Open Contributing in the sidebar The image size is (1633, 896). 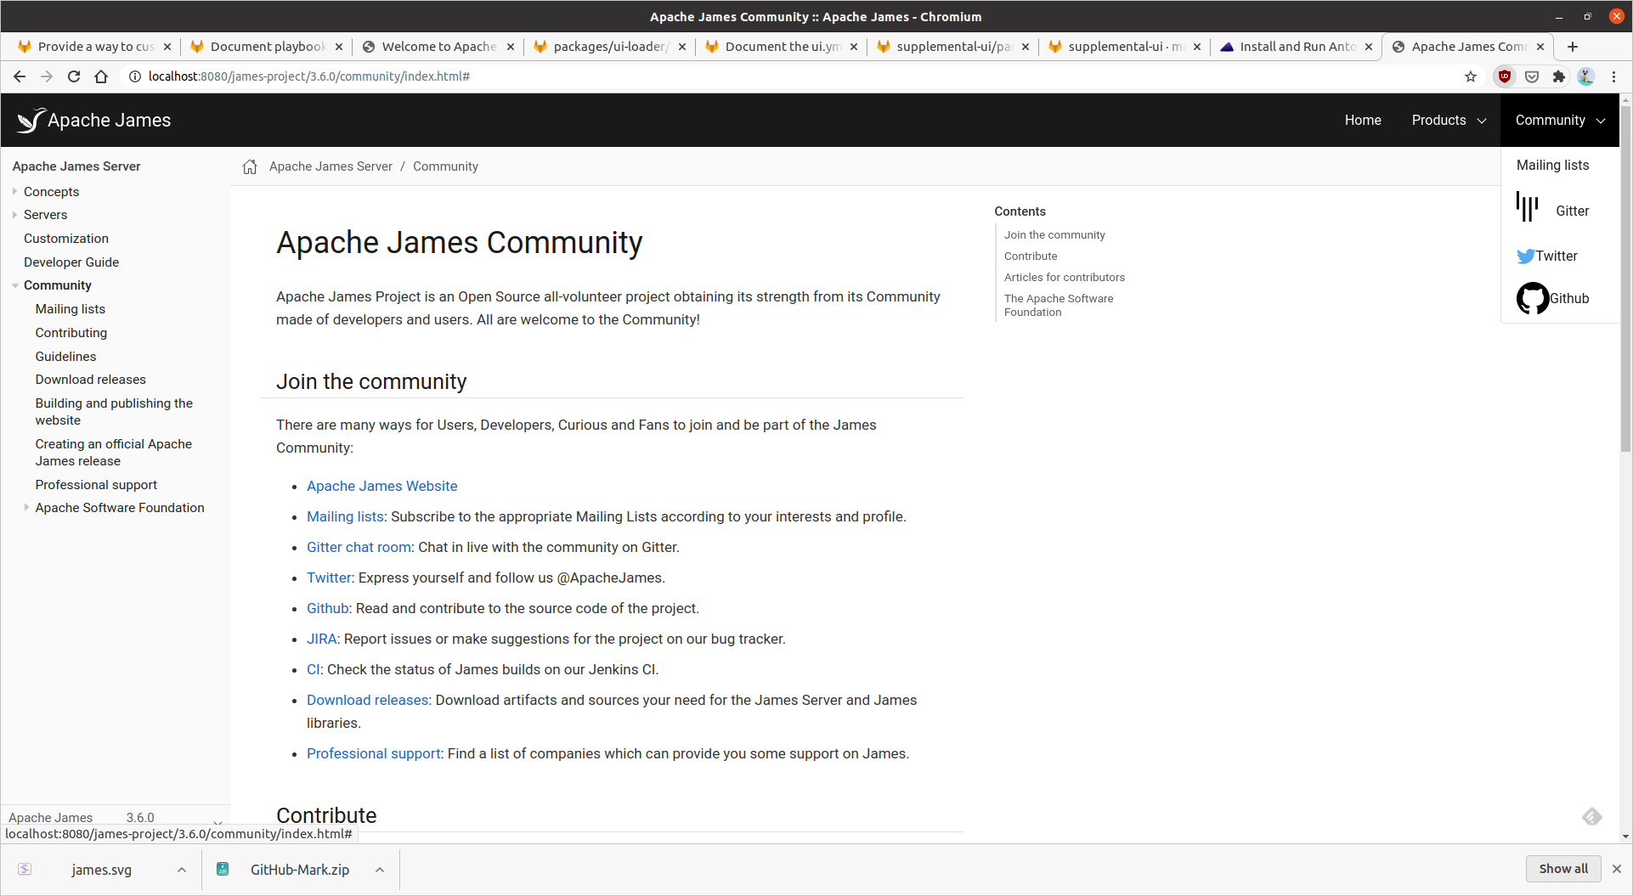point(71,333)
